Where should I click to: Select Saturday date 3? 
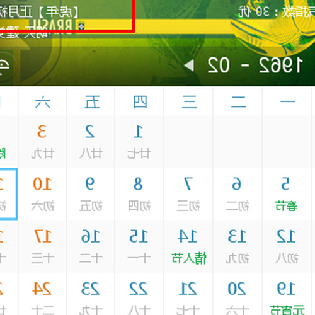[42, 141]
